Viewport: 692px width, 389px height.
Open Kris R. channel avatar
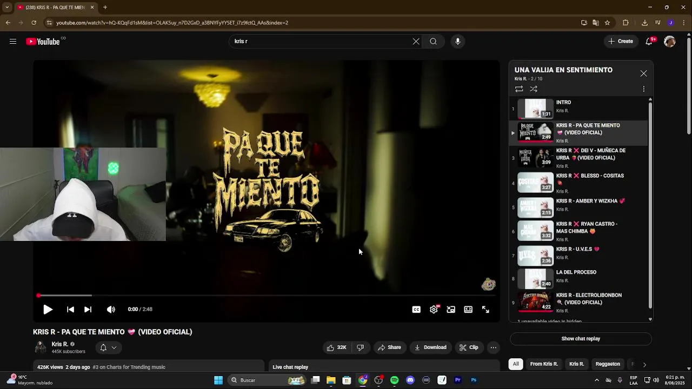pos(41,347)
